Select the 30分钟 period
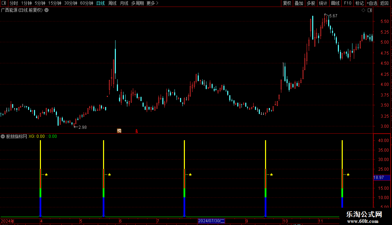The height and width of the screenshot is (225, 392). (x=71, y=3)
